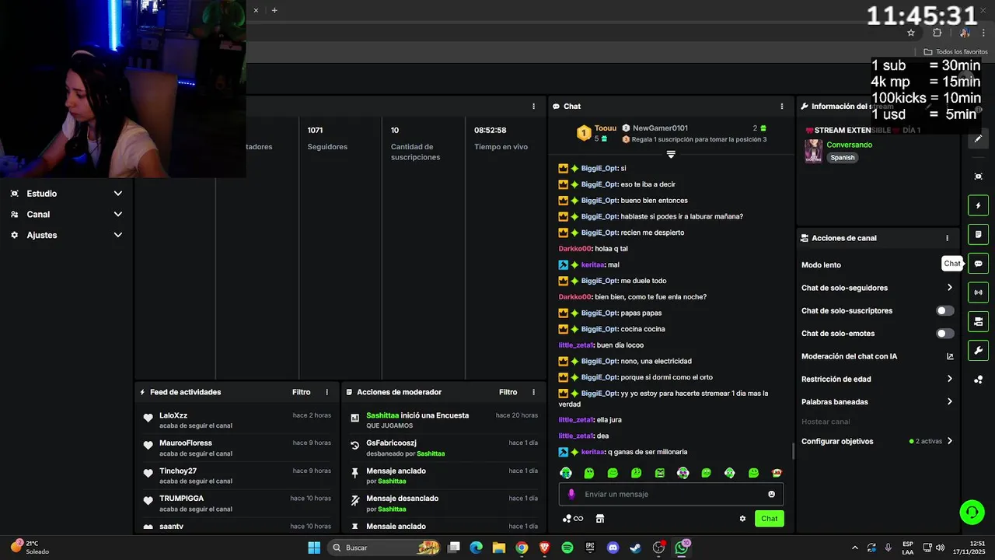Open Discord from taskbar
The image size is (995, 560).
(x=613, y=548)
